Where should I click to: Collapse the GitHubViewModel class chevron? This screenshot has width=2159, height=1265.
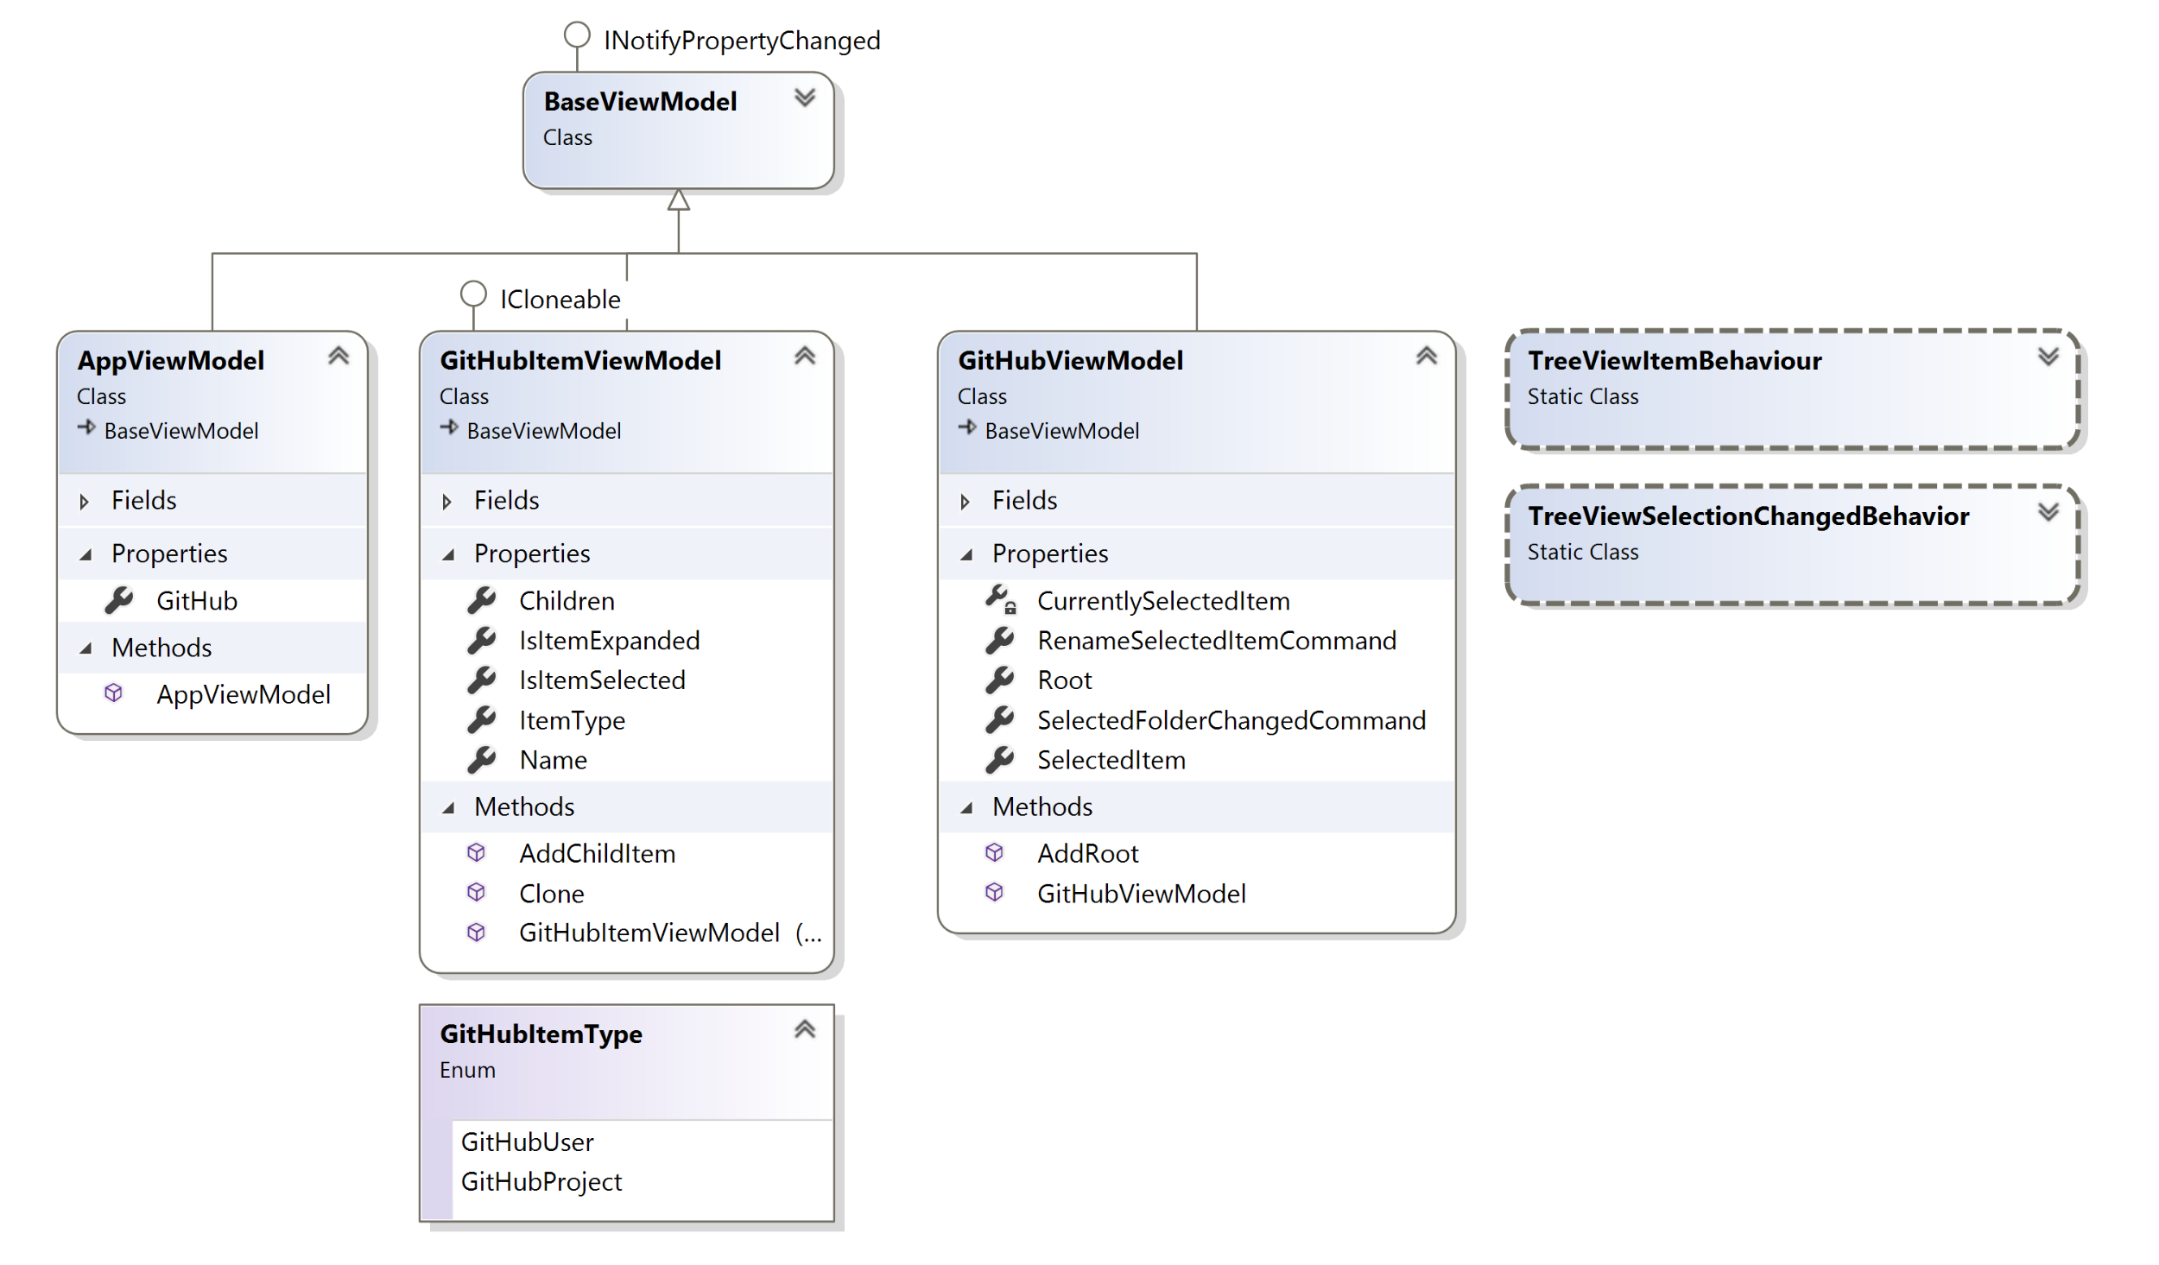pyautogui.click(x=1427, y=356)
